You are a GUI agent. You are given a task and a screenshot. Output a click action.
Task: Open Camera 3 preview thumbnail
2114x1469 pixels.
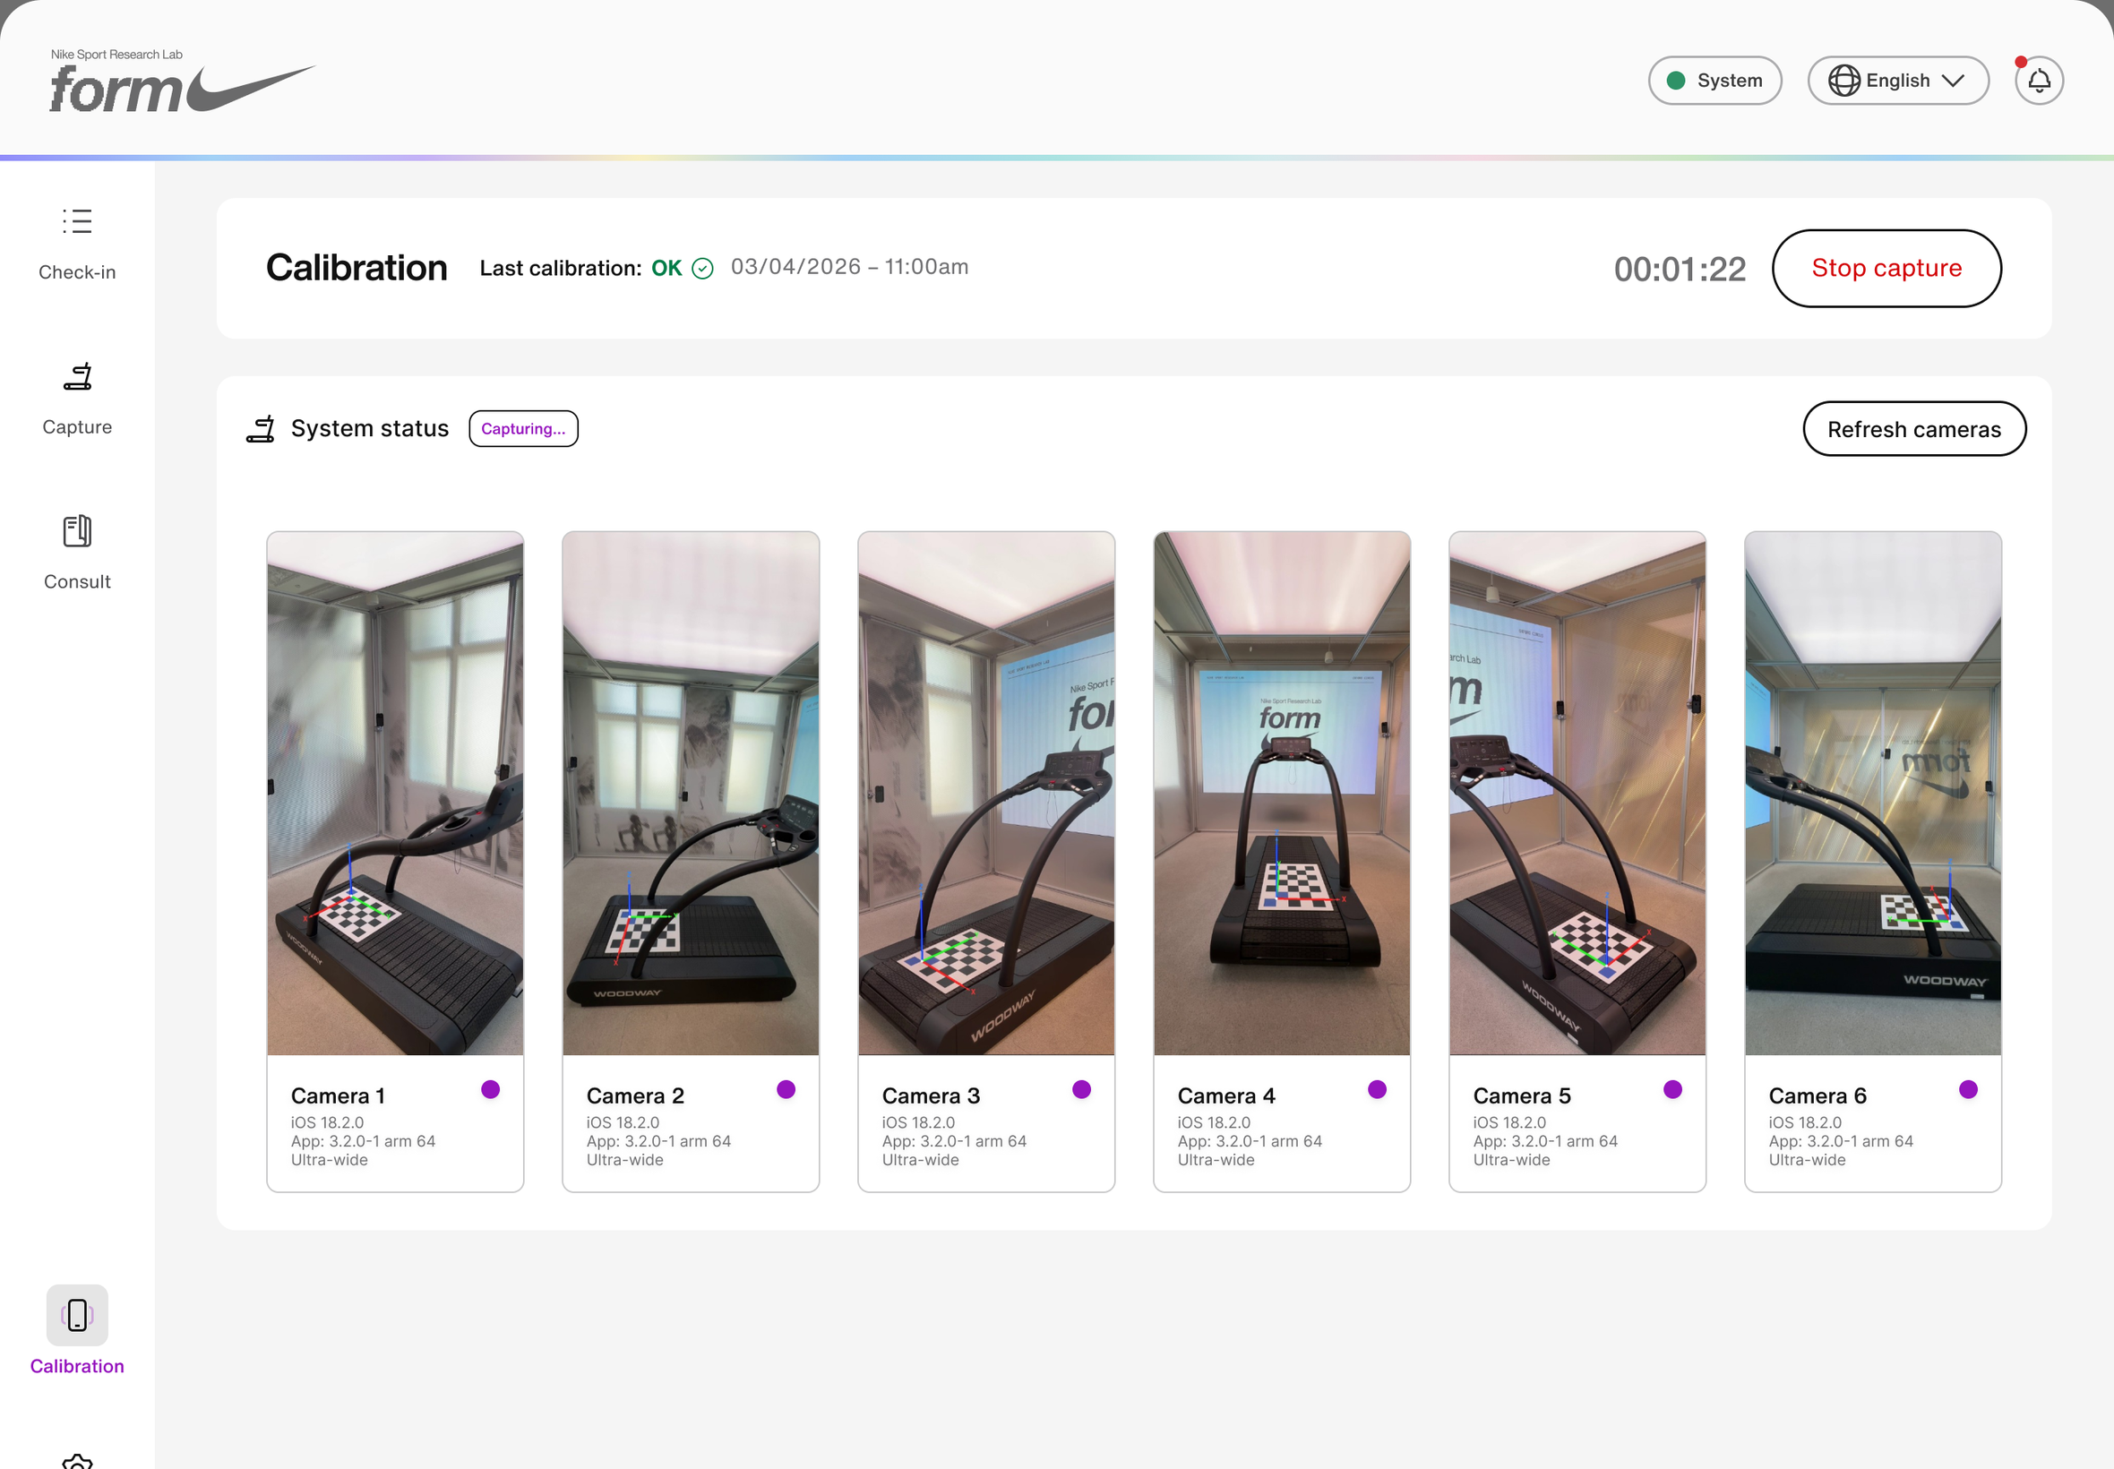[x=985, y=794]
